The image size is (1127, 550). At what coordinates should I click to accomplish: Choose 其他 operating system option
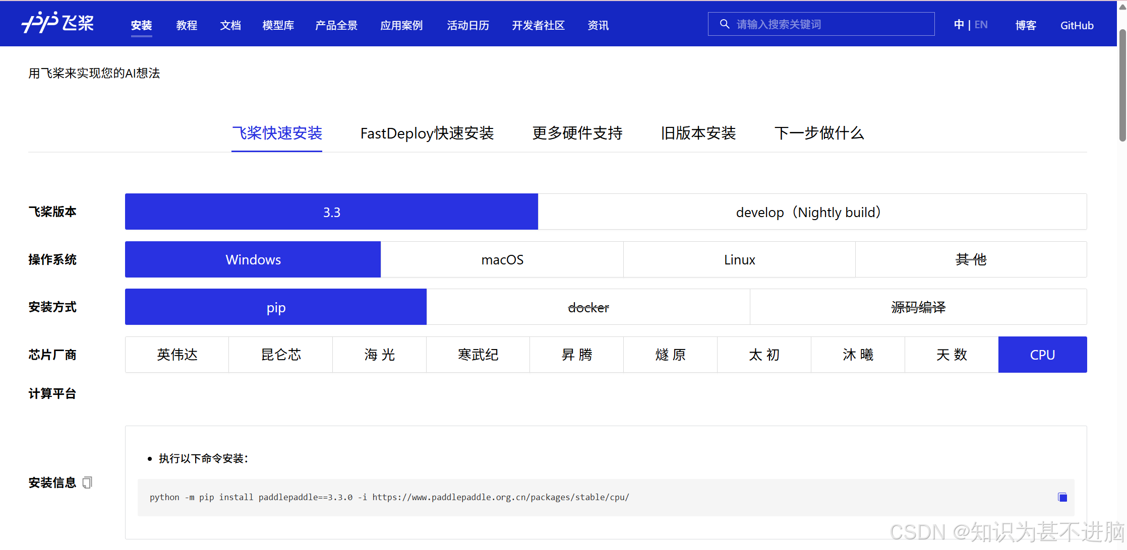tap(971, 259)
